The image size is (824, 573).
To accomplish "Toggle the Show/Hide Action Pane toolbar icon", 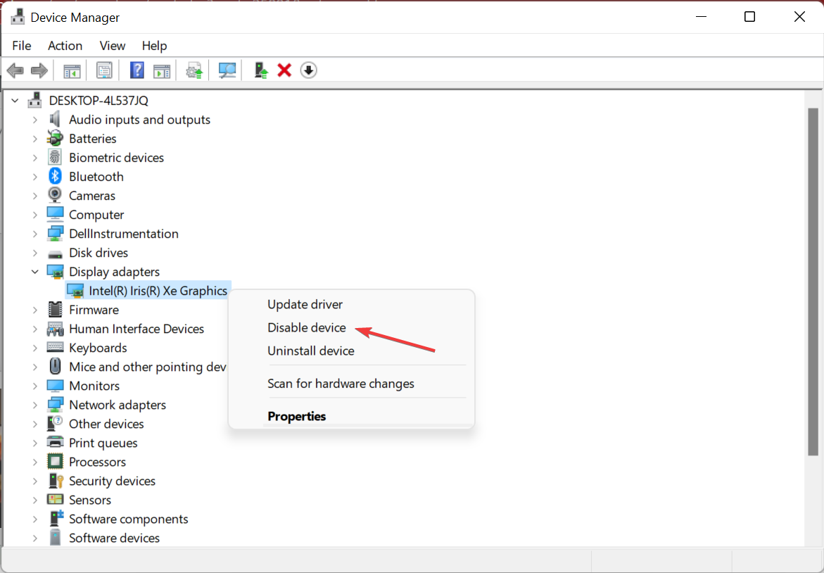I will 162,70.
